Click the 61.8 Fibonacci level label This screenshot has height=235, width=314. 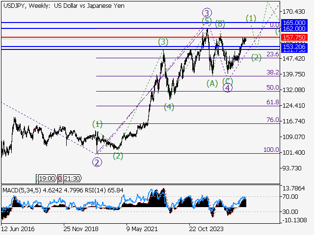[272, 102]
